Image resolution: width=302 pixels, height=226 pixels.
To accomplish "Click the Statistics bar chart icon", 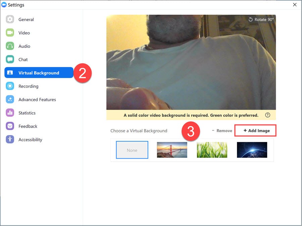I will click(10, 113).
